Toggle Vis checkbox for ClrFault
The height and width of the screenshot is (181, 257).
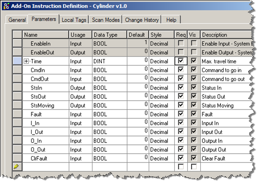(194, 158)
